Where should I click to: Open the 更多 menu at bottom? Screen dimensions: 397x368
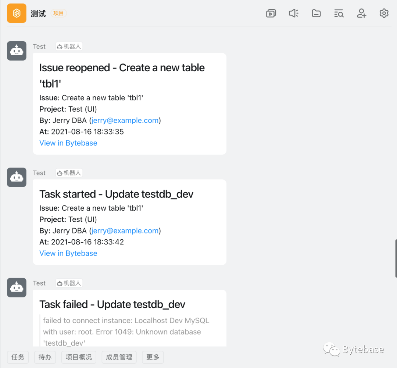pyautogui.click(x=153, y=357)
